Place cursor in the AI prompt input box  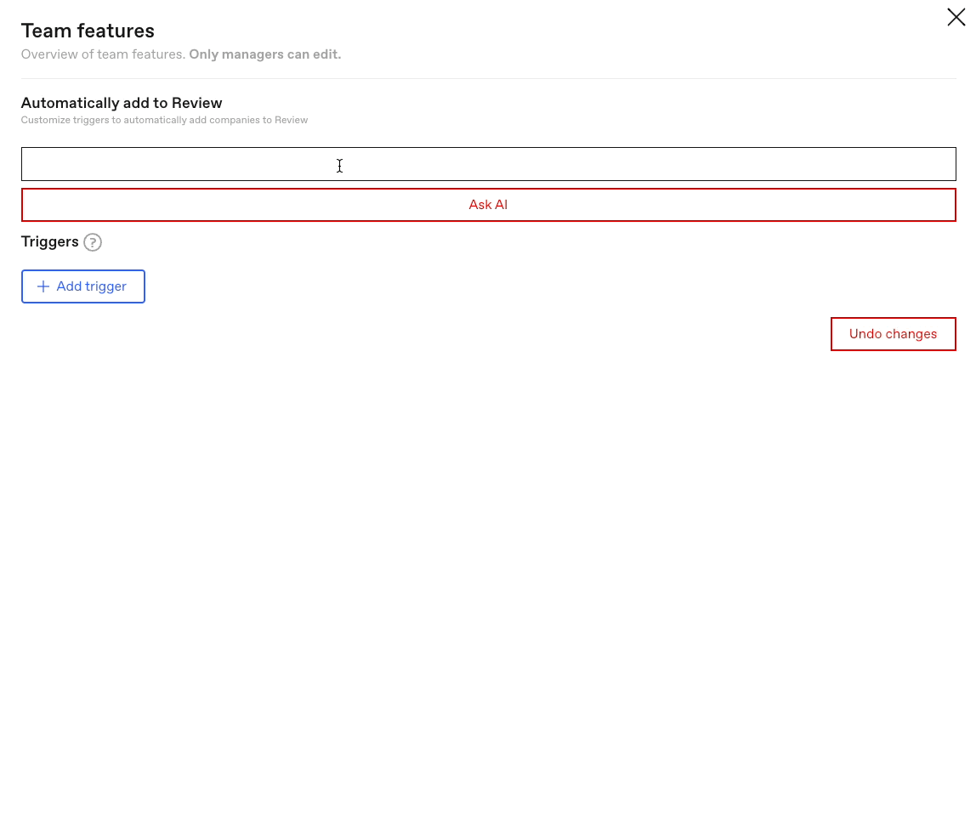pos(488,164)
